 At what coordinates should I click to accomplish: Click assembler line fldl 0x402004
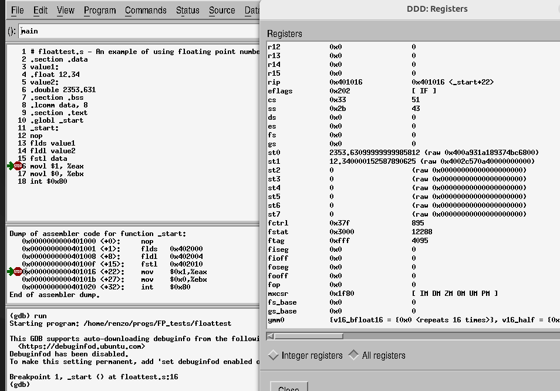click(112, 257)
